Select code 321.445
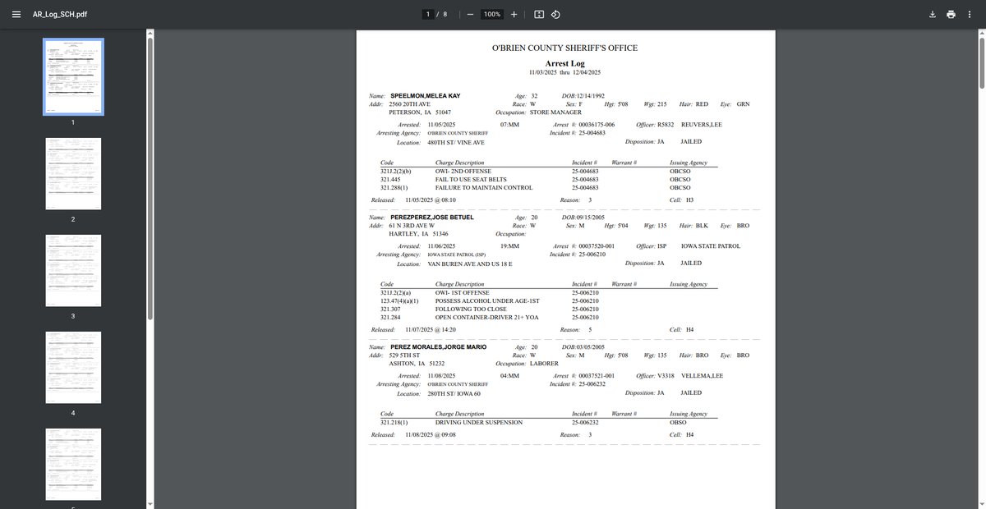Screen dimensions: 986x509 390,179
